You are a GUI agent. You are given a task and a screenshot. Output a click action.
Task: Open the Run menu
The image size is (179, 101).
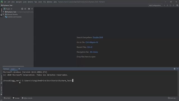pos(36,2)
